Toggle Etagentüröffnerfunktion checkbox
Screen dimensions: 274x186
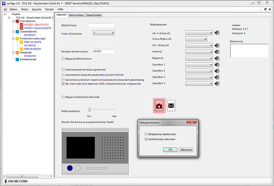pyautogui.click(x=63, y=59)
